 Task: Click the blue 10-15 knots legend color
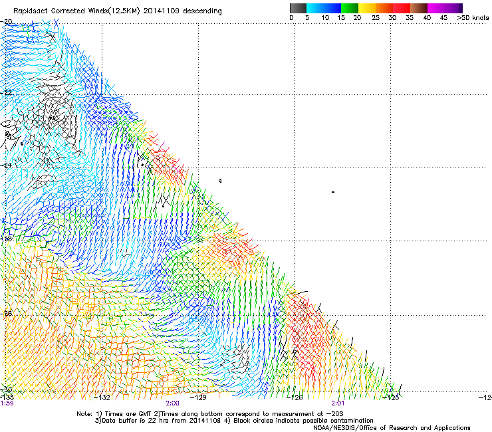click(332, 8)
